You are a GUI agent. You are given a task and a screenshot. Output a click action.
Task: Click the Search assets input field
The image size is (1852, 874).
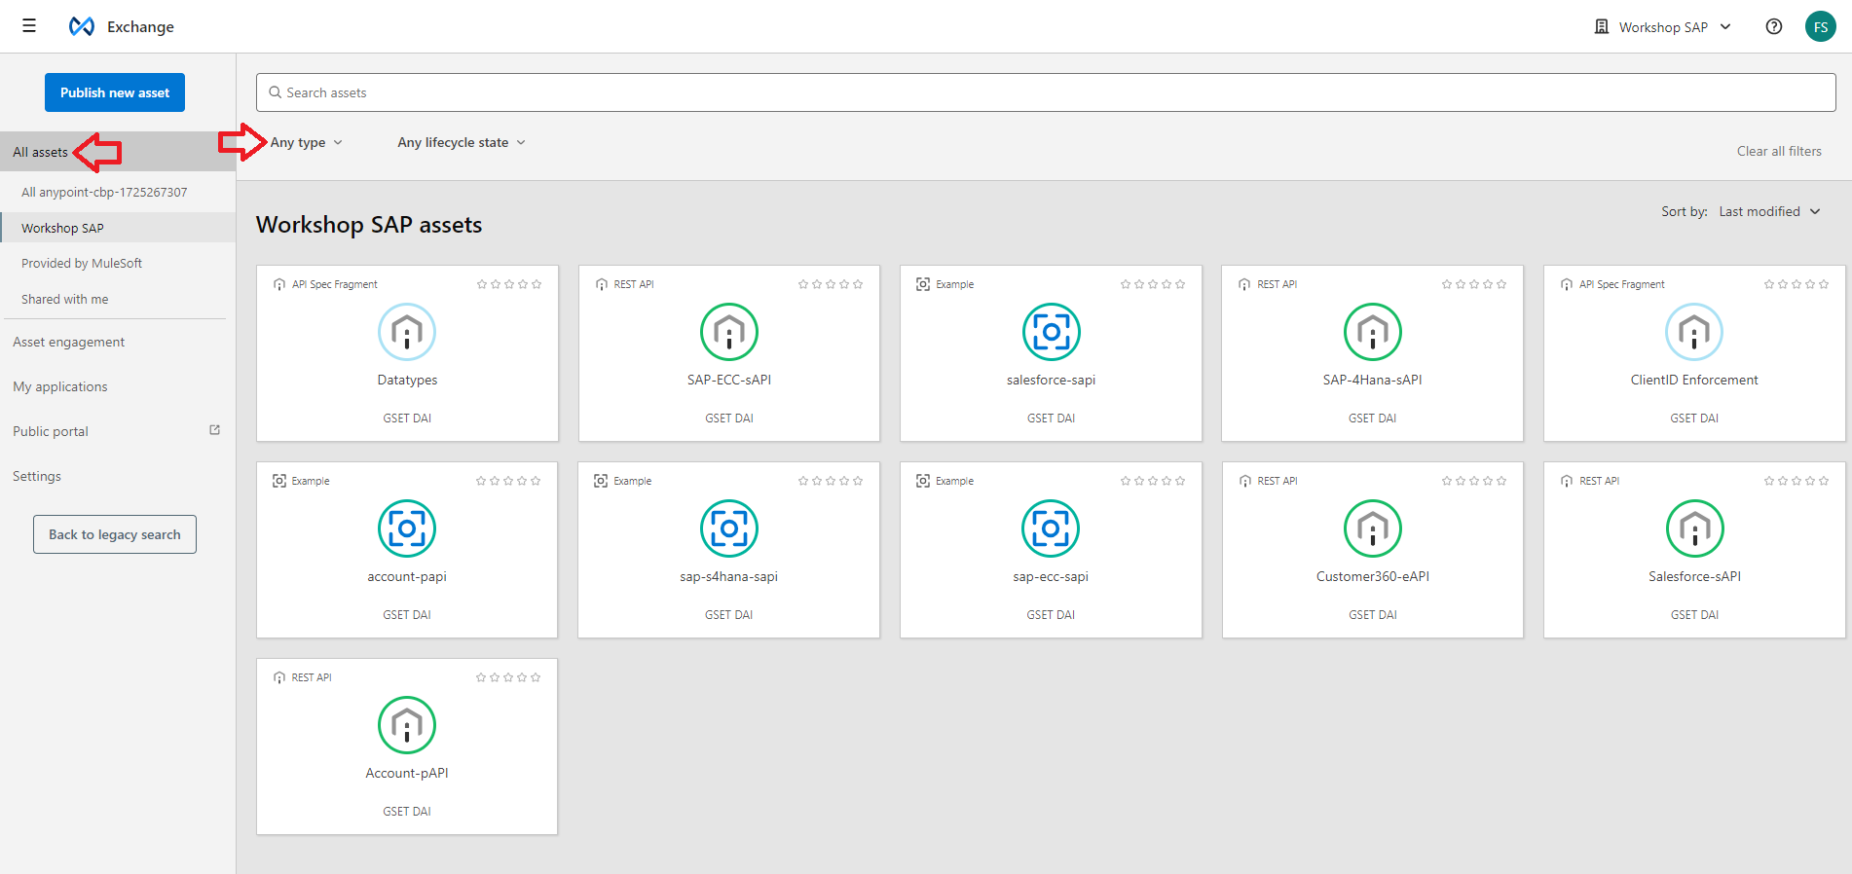pyautogui.click(x=1046, y=92)
